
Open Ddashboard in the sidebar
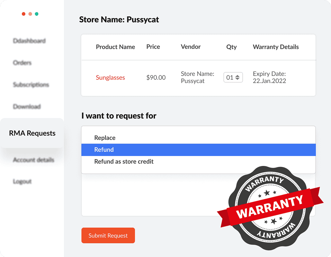(29, 41)
